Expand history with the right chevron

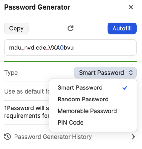[133, 137]
